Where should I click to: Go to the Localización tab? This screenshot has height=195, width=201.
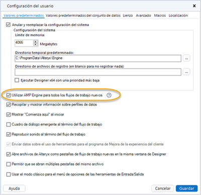click(178, 16)
